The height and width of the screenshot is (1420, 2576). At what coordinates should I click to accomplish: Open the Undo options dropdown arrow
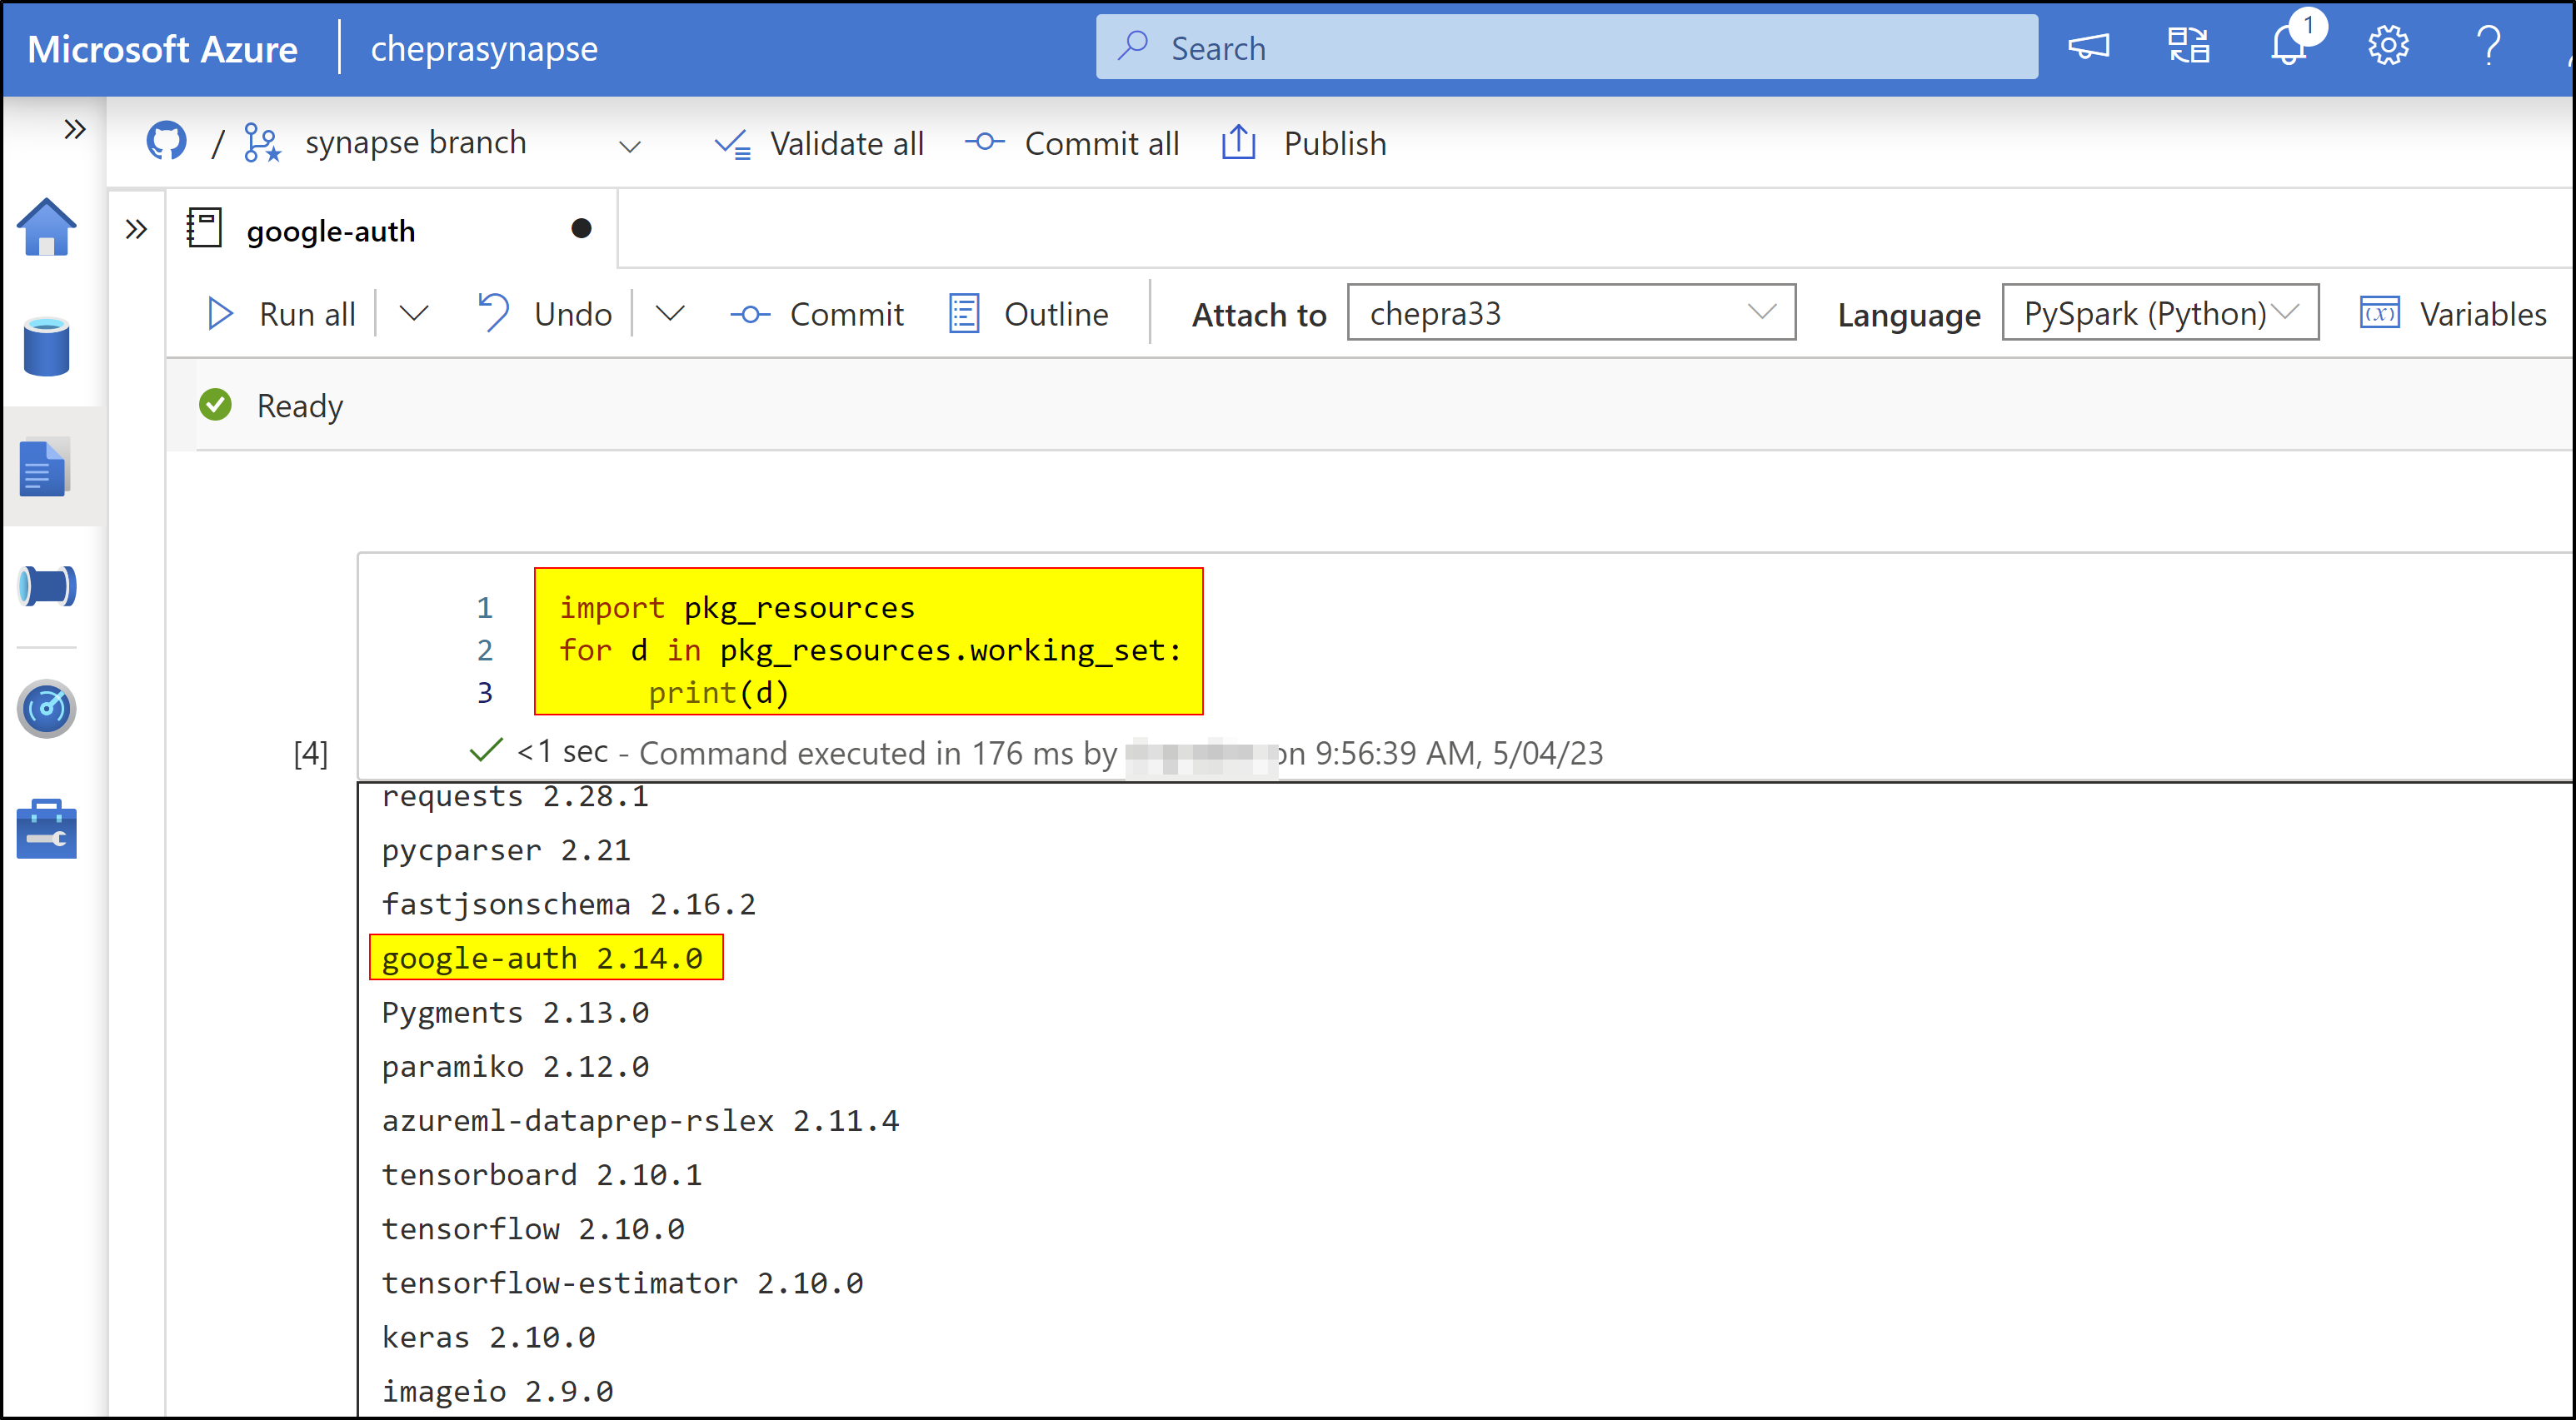[670, 314]
